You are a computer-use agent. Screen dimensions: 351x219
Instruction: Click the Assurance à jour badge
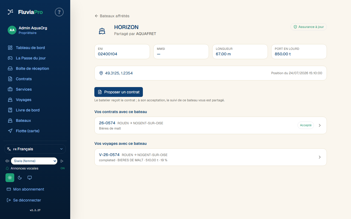(x=308, y=27)
